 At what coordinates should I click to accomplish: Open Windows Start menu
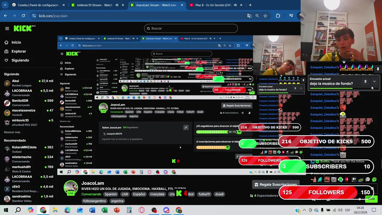click(x=6, y=210)
